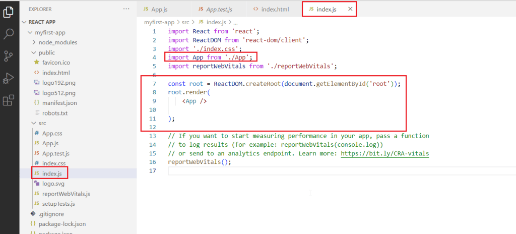Click './reportWebVitals' import string on line 5

[x=300, y=66]
